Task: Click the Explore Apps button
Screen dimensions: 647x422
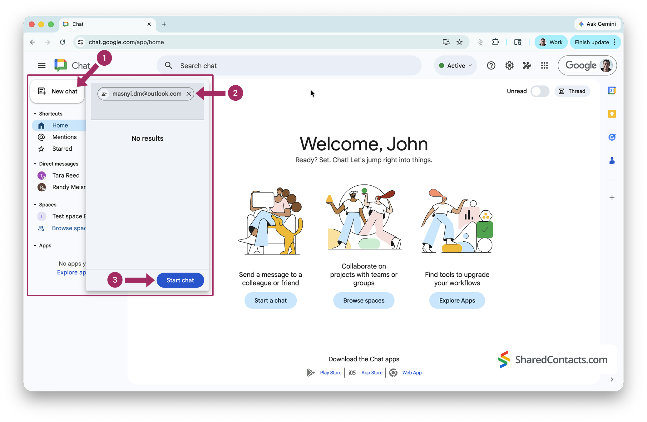Action: (457, 300)
